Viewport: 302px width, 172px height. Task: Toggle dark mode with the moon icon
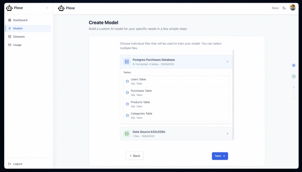point(284,8)
